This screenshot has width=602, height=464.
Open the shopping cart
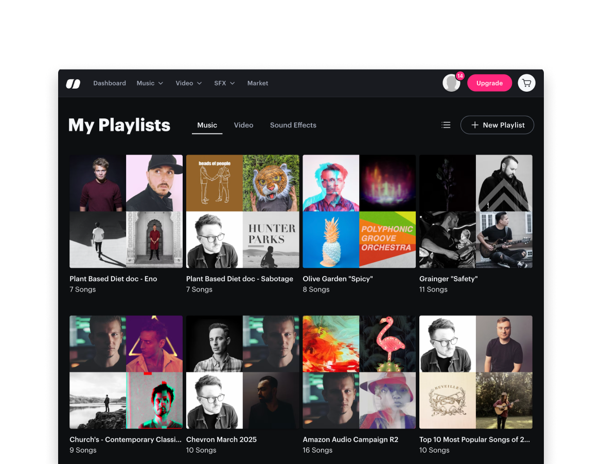tap(526, 83)
